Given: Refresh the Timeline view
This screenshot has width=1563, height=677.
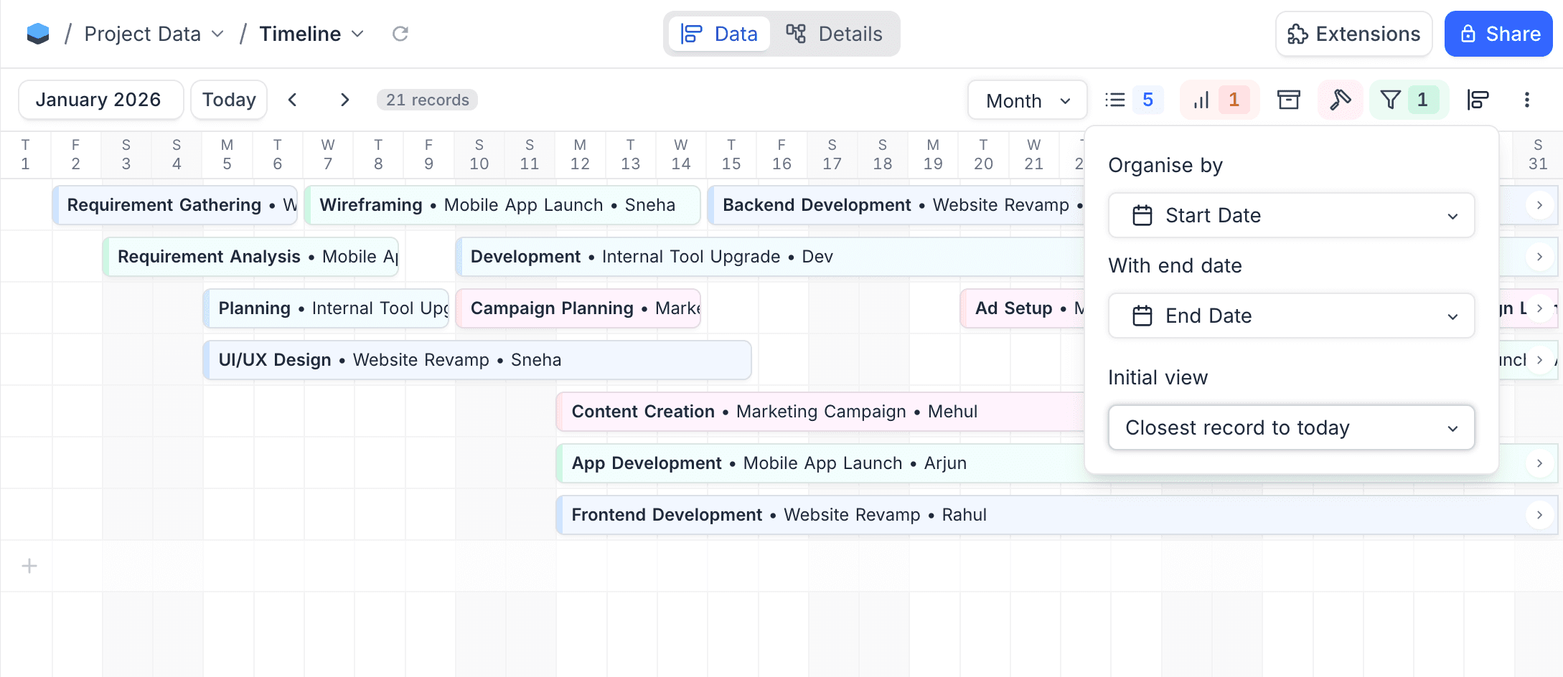Looking at the screenshot, I should 400,33.
